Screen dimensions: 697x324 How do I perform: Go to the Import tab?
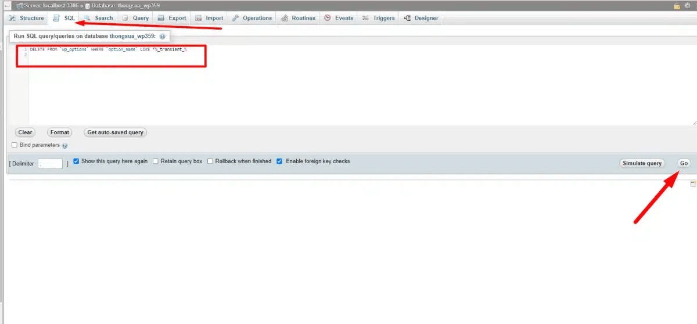pos(209,18)
